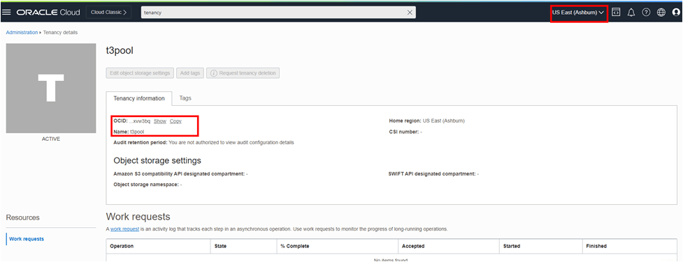Click the CSI number field
The image size is (683, 262).
(405, 132)
